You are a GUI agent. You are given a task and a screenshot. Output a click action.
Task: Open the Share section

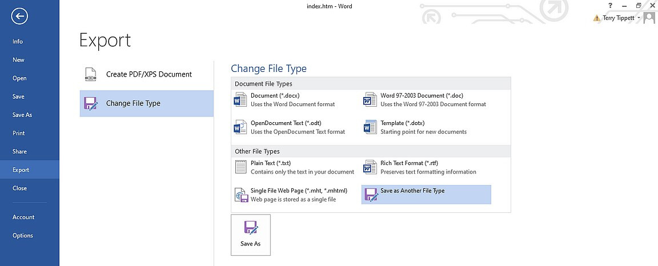pos(19,151)
